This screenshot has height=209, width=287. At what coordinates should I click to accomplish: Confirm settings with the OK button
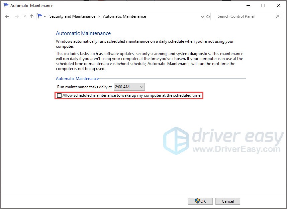point(200,201)
